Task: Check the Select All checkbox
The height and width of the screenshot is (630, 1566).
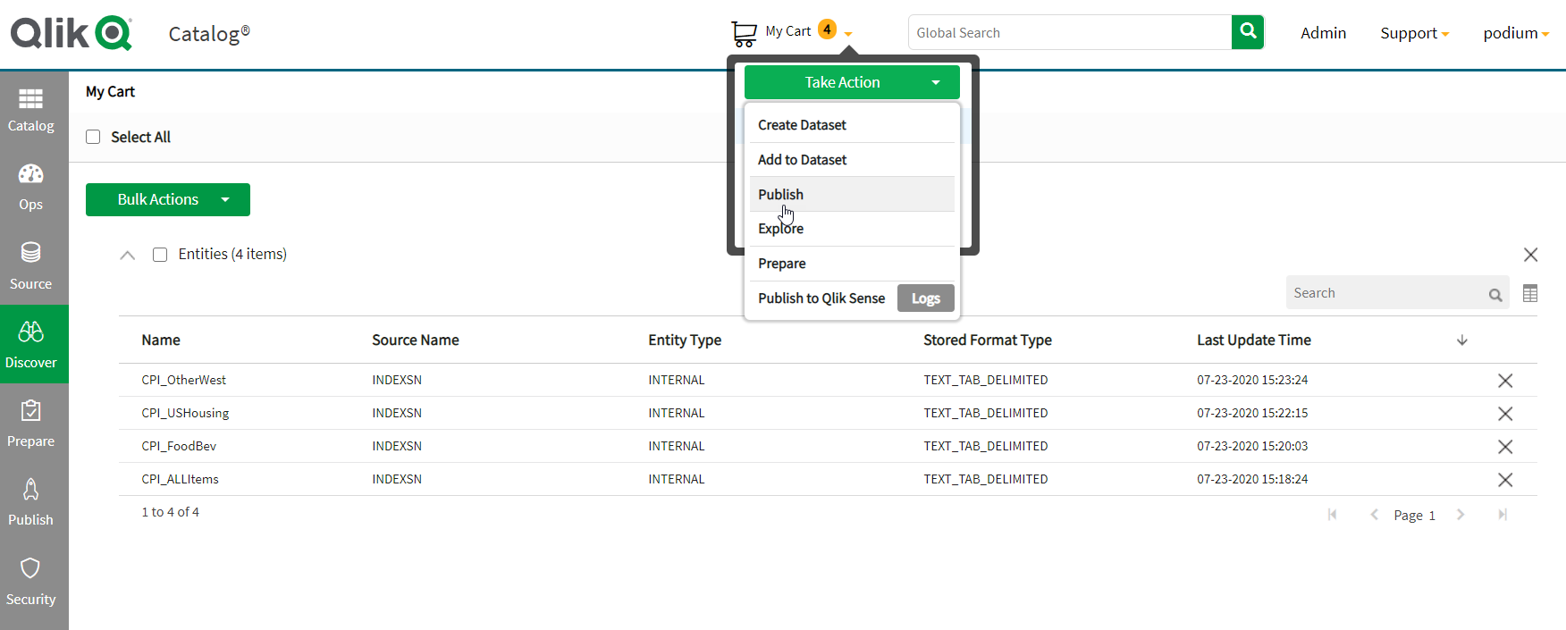Action: (93, 137)
